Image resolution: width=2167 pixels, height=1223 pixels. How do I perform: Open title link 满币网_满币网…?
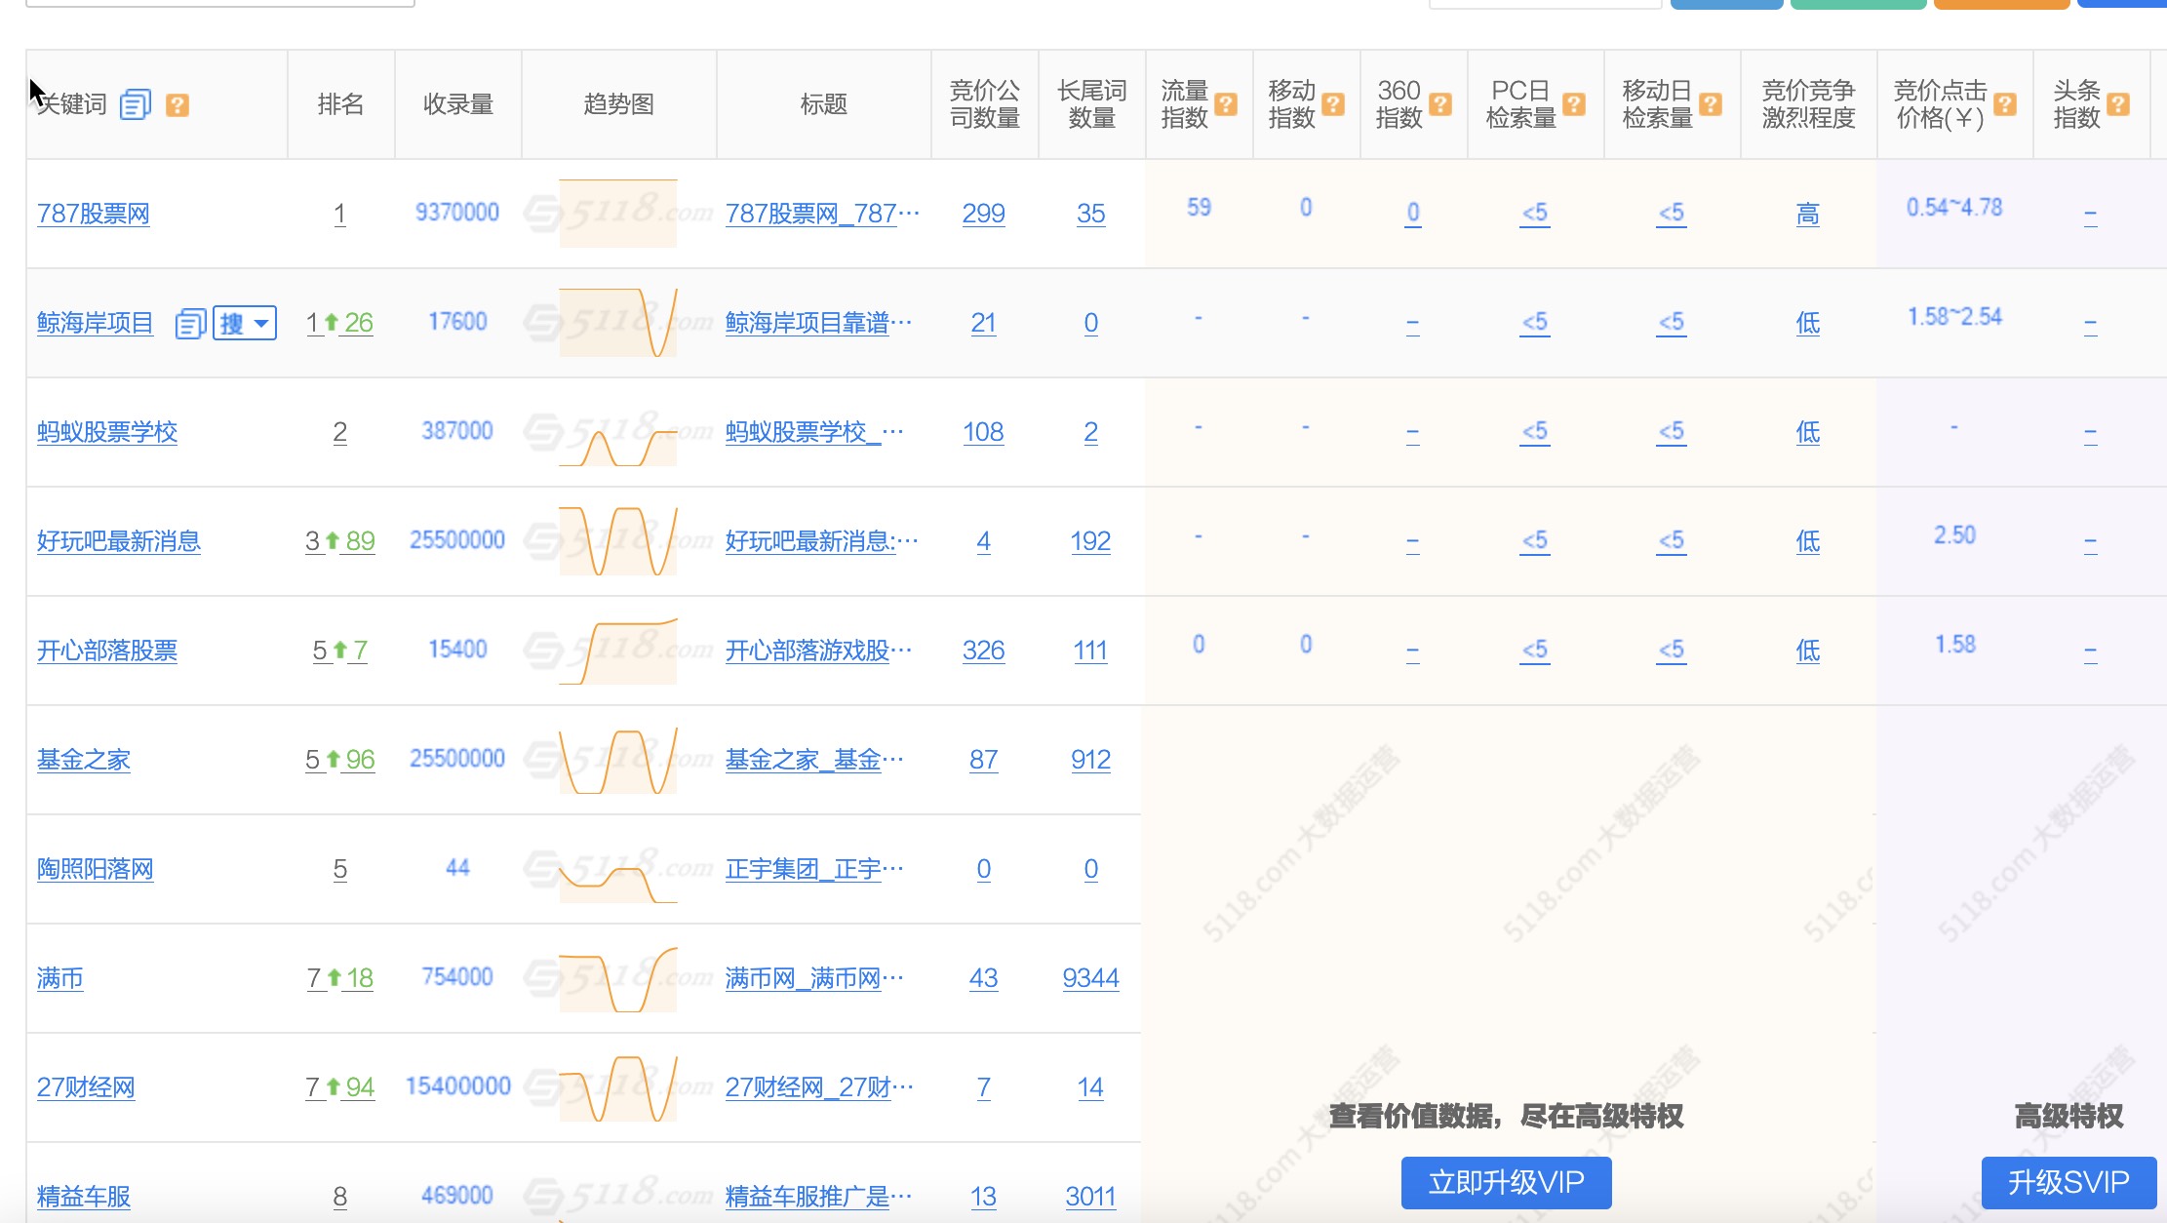814,978
